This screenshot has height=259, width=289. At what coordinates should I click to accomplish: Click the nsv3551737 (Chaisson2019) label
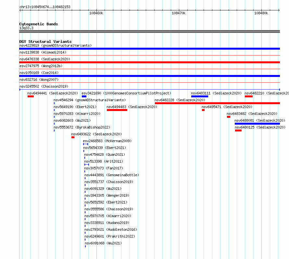tap(109, 182)
